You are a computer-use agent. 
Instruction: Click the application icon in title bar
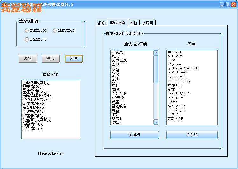(x=4, y=4)
